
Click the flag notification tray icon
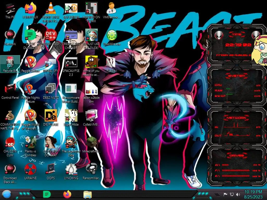[226, 194]
